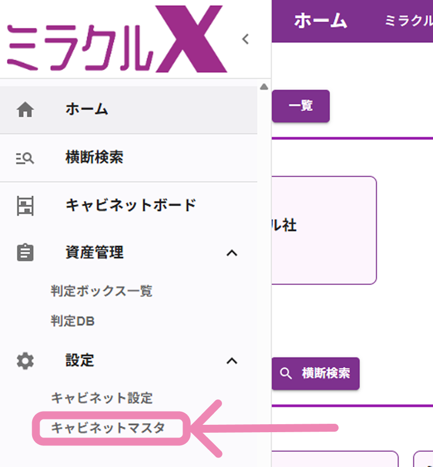This screenshot has height=467, width=433.
Task: Open 判定DB under 資産管理
Action: click(72, 321)
